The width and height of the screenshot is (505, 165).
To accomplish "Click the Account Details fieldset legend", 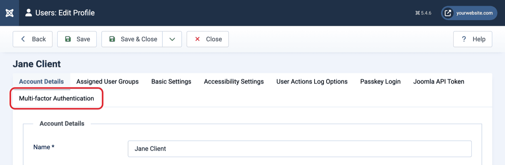I will [x=62, y=123].
